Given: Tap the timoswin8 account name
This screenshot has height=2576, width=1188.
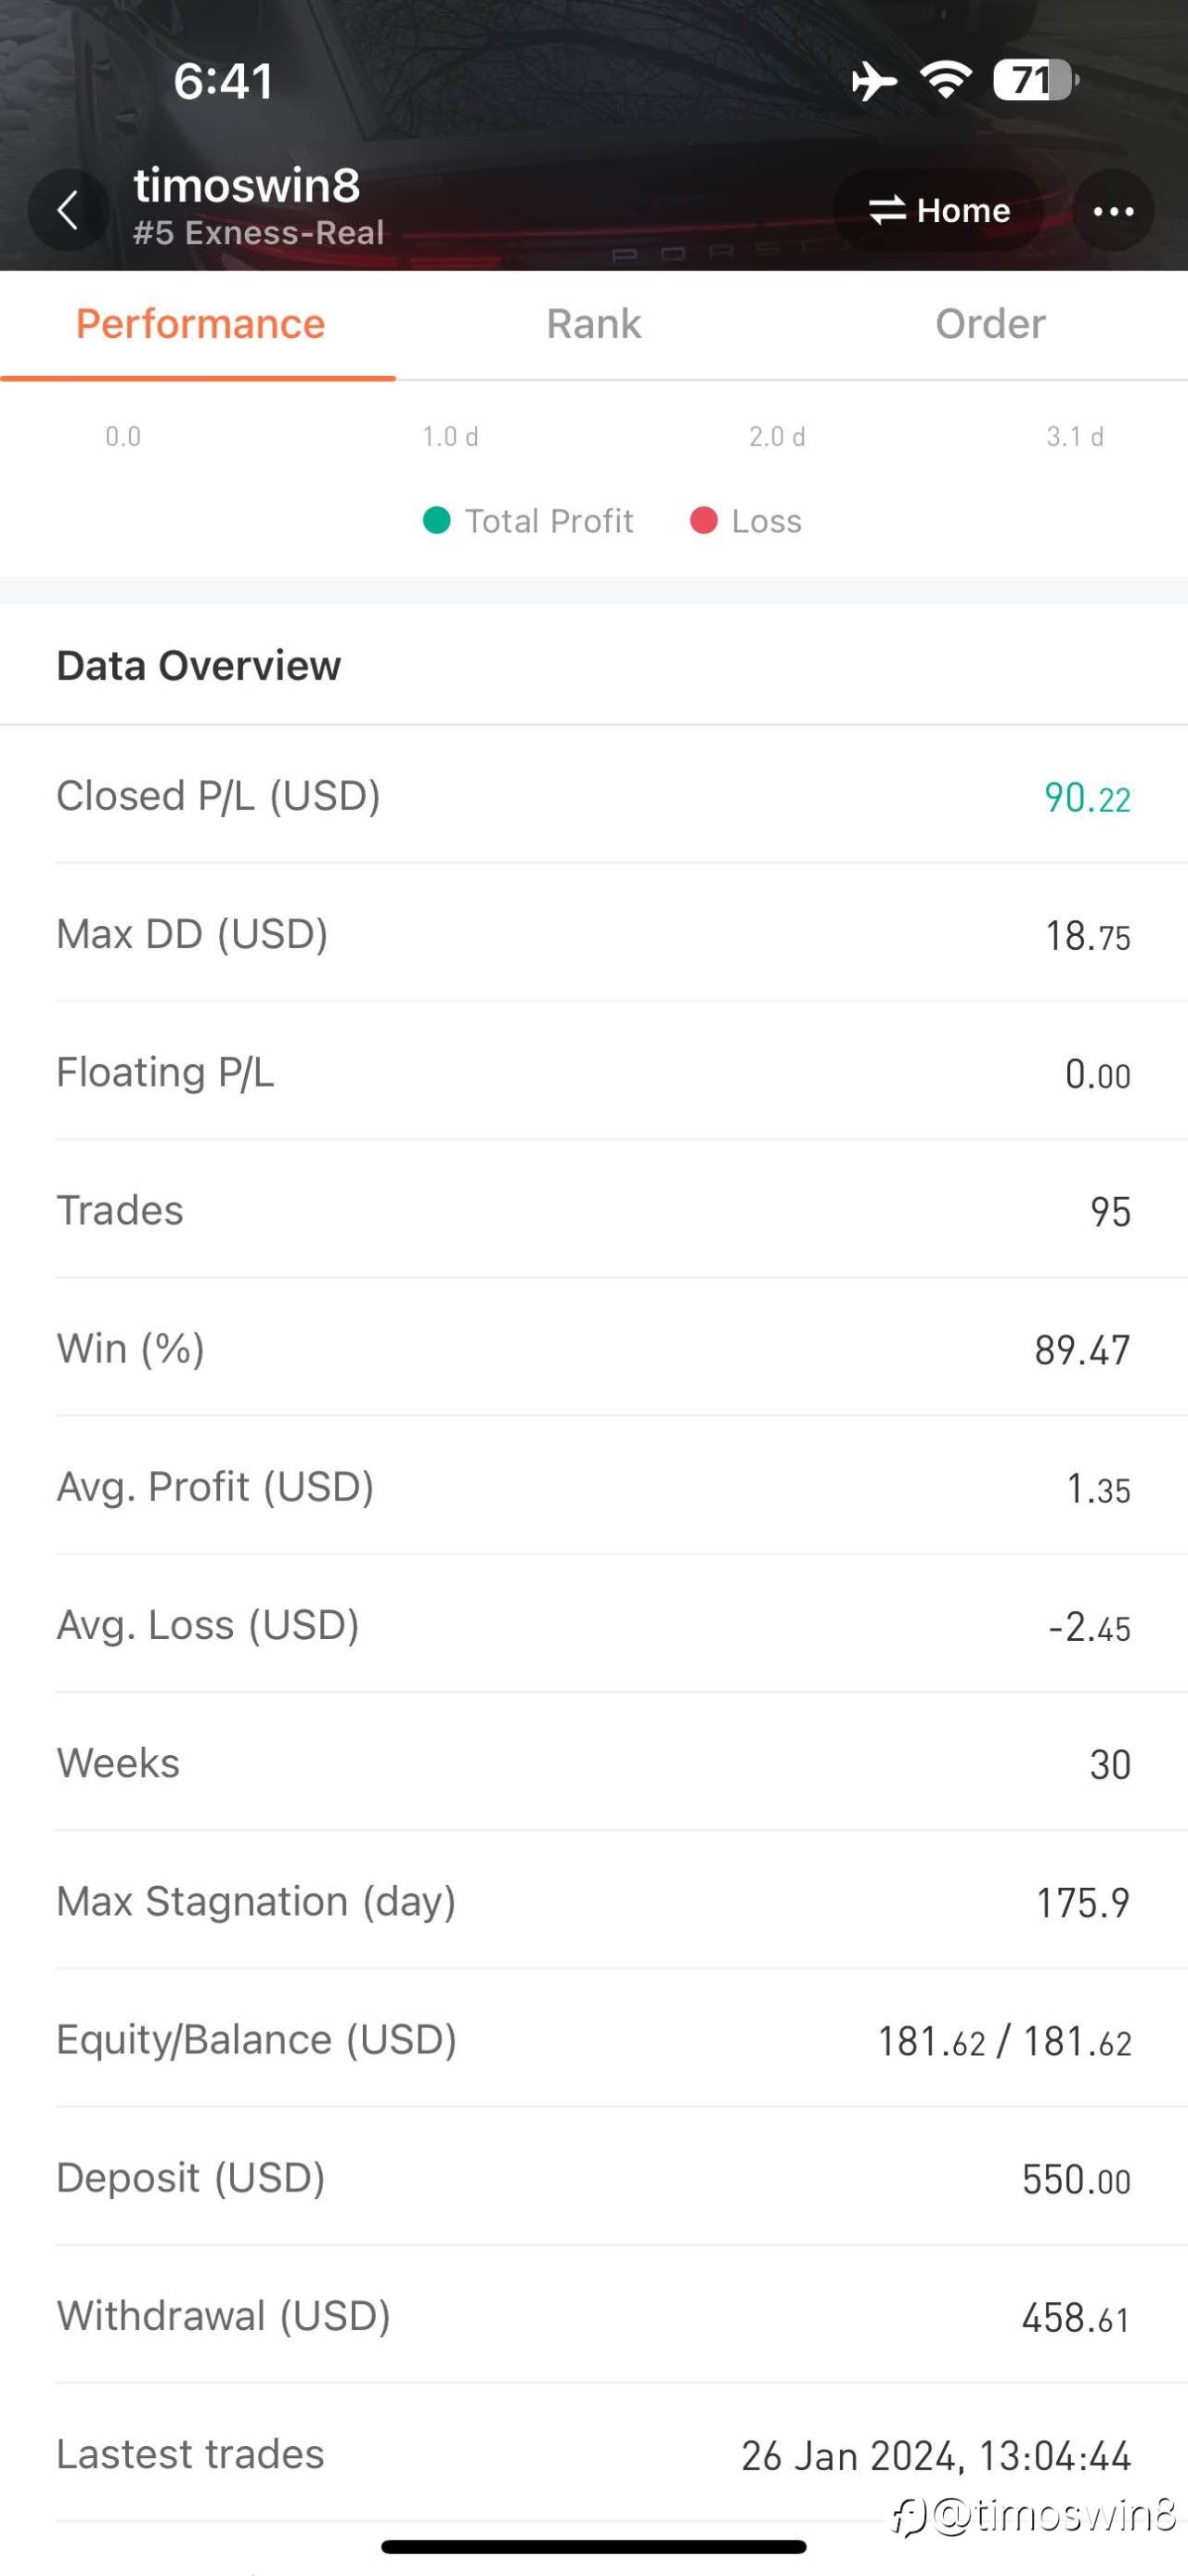Looking at the screenshot, I should tap(247, 186).
